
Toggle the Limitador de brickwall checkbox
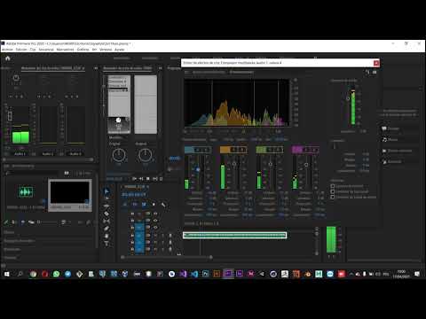pyautogui.click(x=333, y=191)
